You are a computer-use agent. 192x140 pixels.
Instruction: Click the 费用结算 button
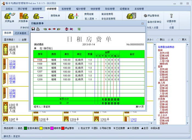pyautogui.click(x=89, y=14)
